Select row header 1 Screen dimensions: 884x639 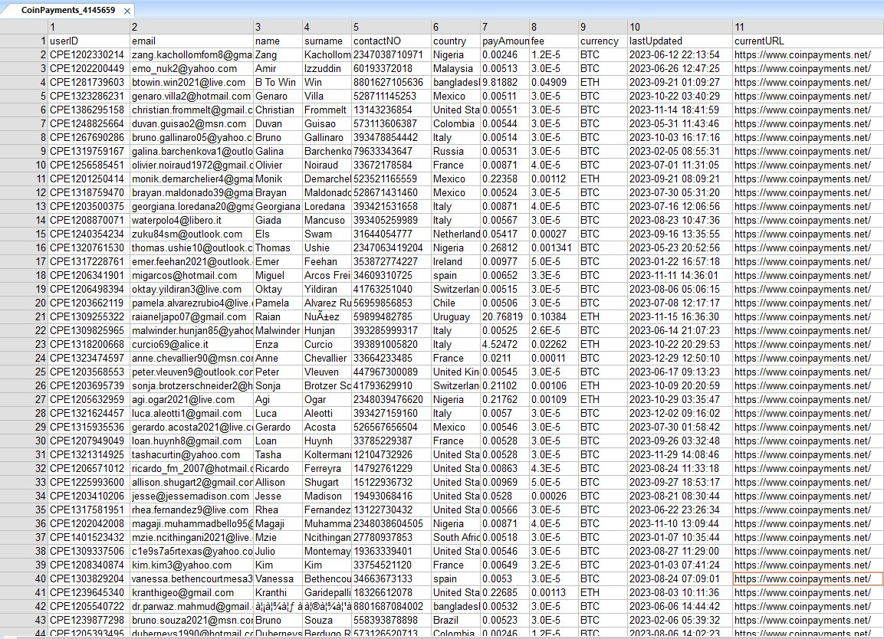point(24,41)
